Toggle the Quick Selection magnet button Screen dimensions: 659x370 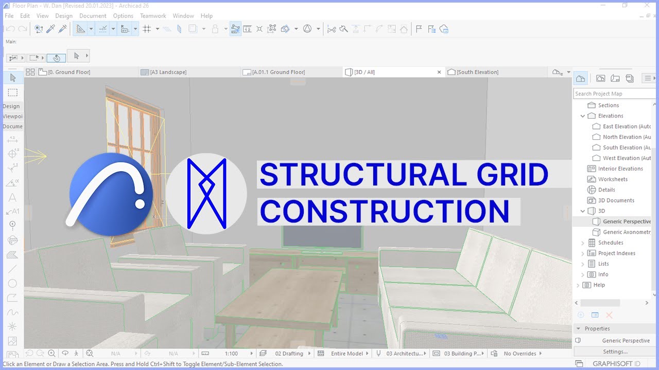point(57,58)
